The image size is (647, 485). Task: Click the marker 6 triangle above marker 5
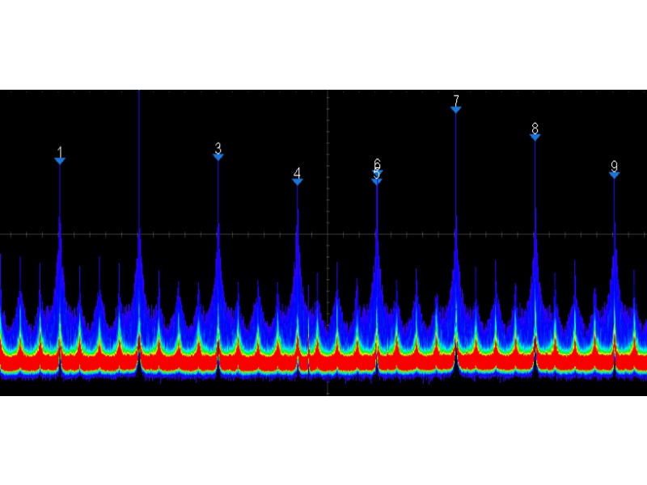point(377,172)
